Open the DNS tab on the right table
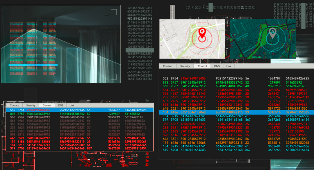This screenshot has width=314, height=170. point(217,66)
